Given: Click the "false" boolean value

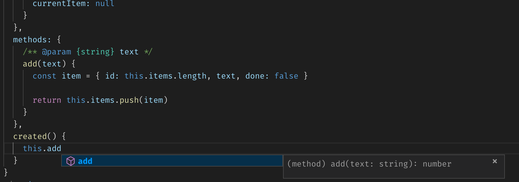Looking at the screenshot, I should (286, 76).
